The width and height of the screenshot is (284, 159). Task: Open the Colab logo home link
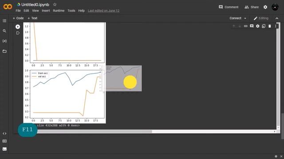pos(8,7)
